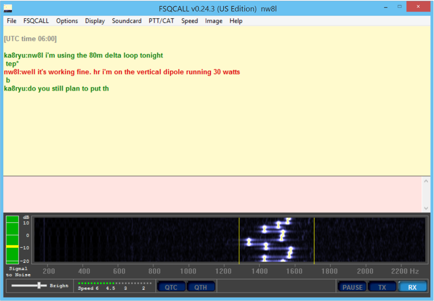Maximize the FSQCALL window
Image resolution: width=434 pixels, height=301 pixels.
click(x=399, y=7)
